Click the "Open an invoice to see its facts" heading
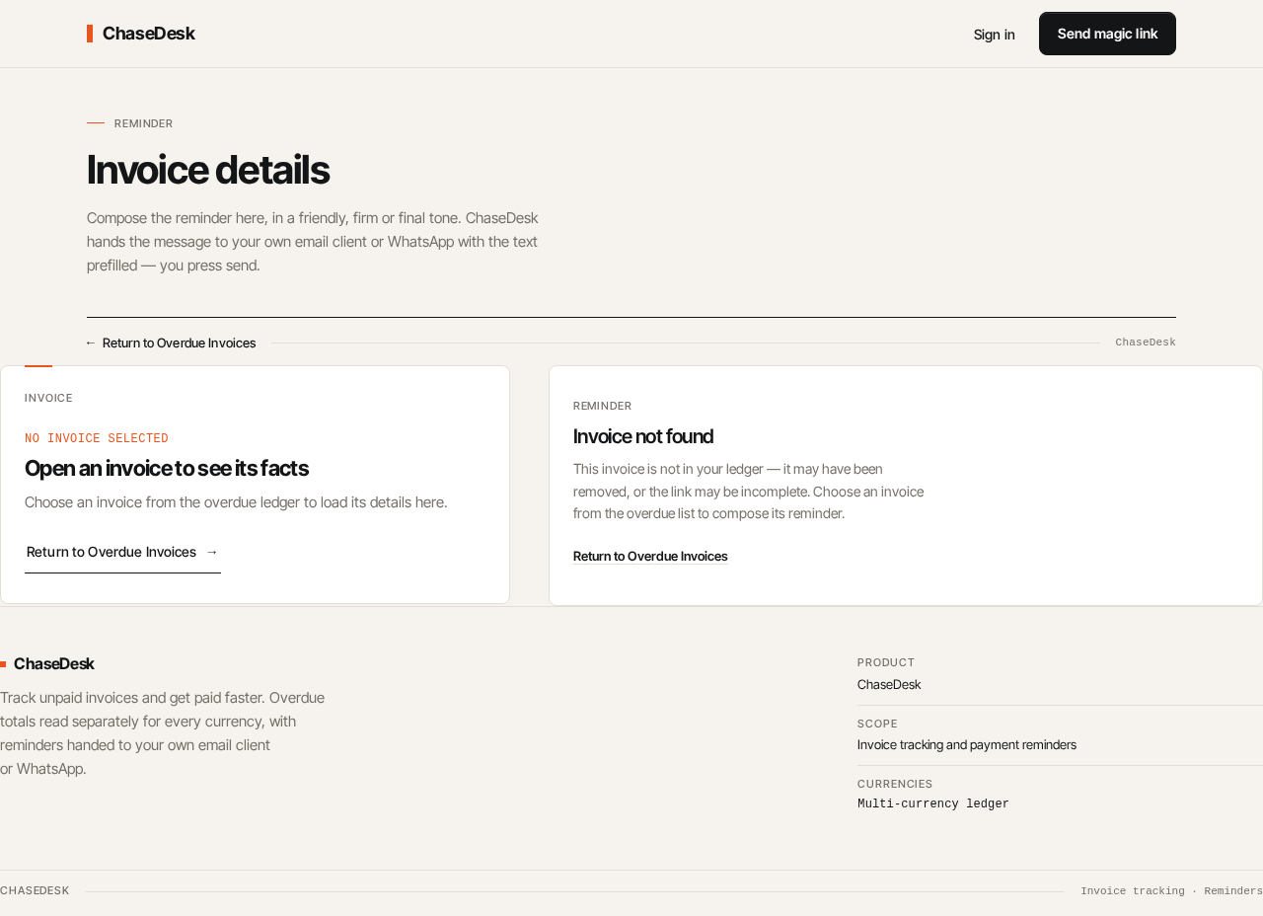Screen dimensions: 1263x916 pos(167,468)
